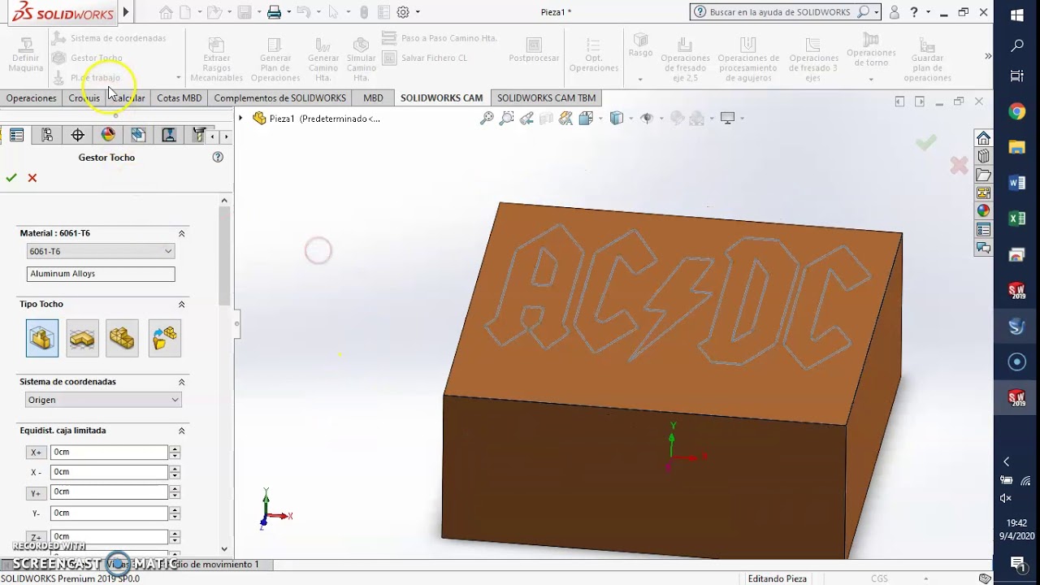1040x585 pixels.
Task: Open Microsoft Word from the taskbar
Action: pos(1016,183)
